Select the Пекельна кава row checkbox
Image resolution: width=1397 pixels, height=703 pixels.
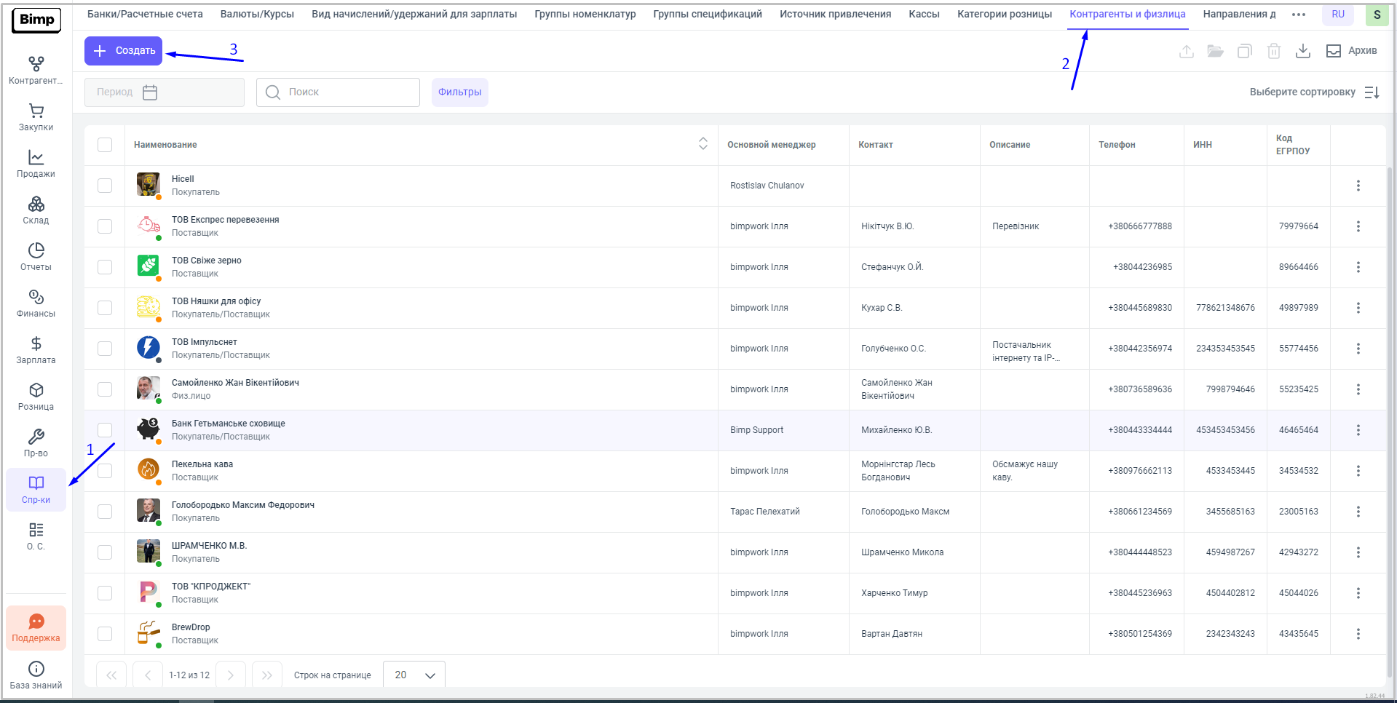pyautogui.click(x=105, y=471)
